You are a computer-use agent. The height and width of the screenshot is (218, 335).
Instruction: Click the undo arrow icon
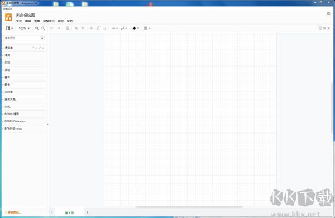[x=52, y=28]
